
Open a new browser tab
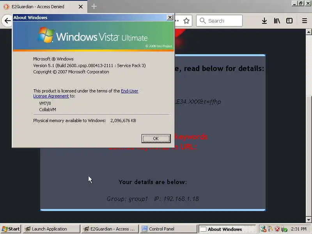94,7
